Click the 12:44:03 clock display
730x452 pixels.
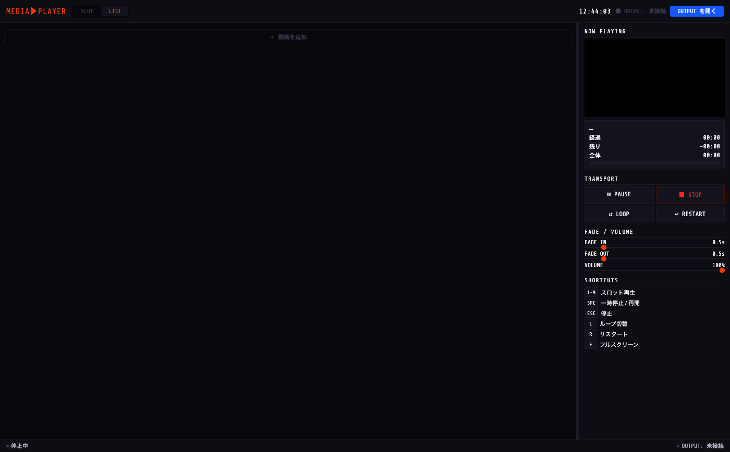(x=595, y=11)
